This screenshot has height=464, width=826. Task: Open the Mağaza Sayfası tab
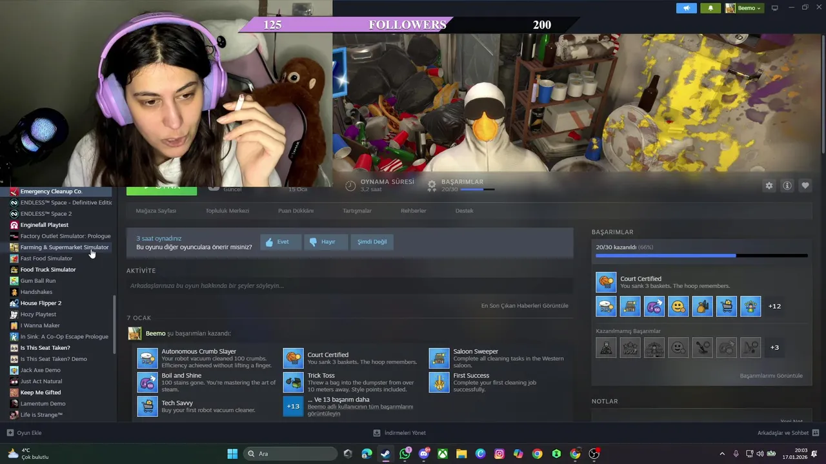(x=156, y=211)
